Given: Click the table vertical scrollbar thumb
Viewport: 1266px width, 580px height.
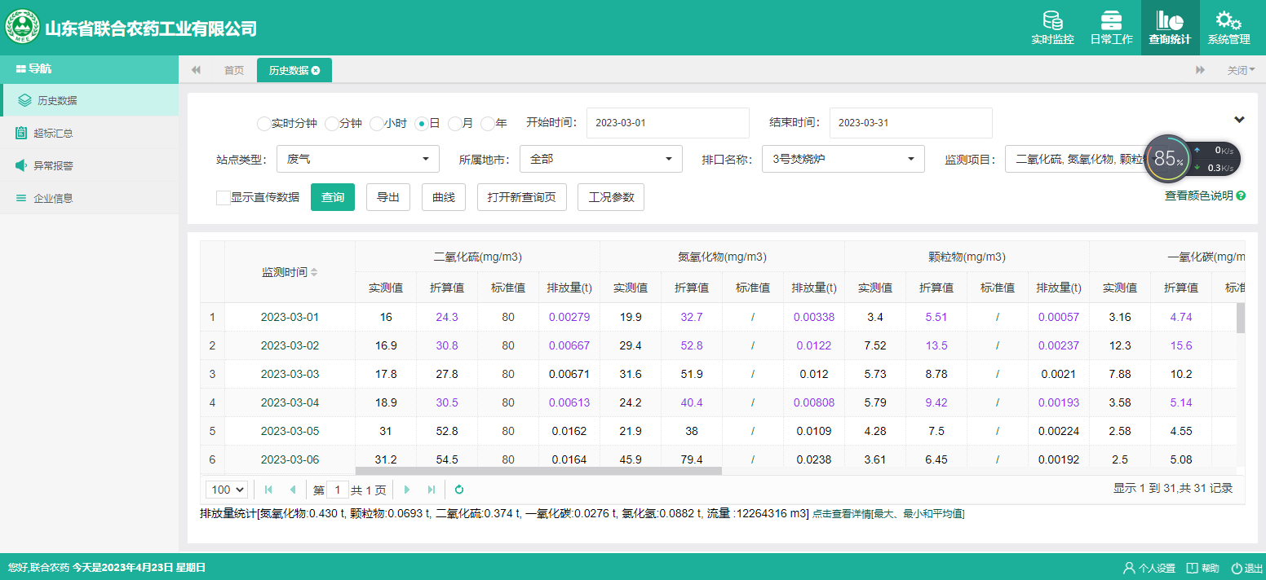Looking at the screenshot, I should tap(1241, 318).
